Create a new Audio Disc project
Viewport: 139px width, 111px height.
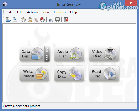pos(69,54)
